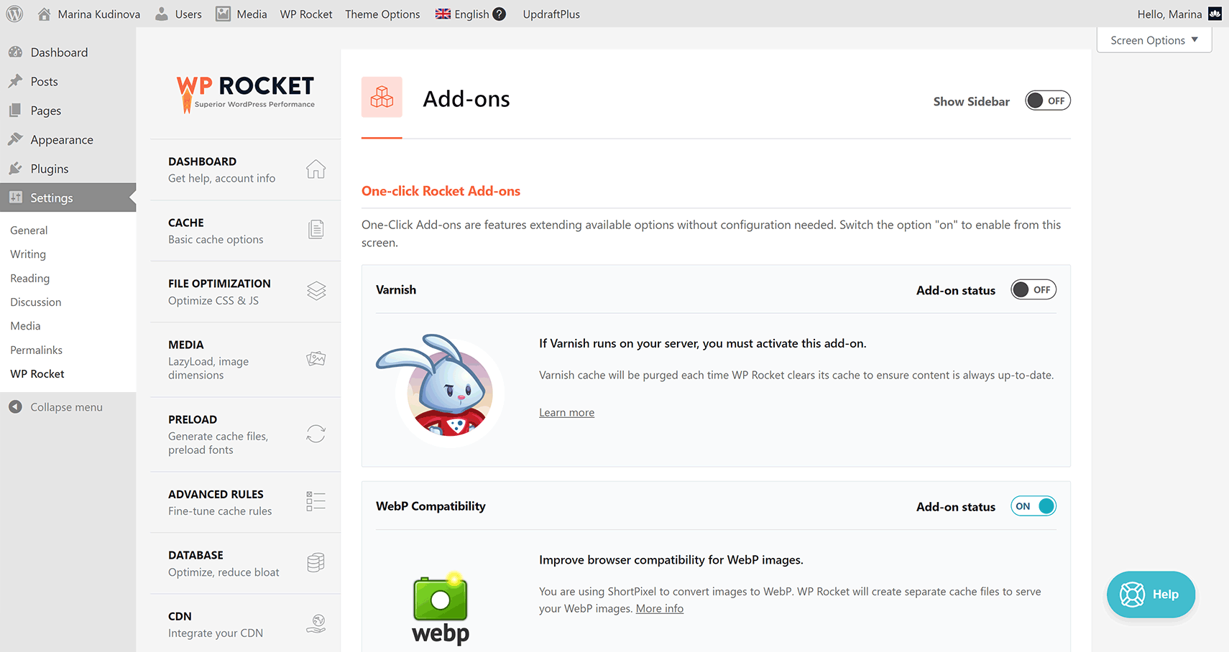Open Permalinks settings
The height and width of the screenshot is (652, 1229).
click(37, 350)
